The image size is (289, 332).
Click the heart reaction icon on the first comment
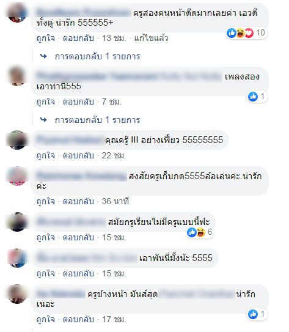249,33
